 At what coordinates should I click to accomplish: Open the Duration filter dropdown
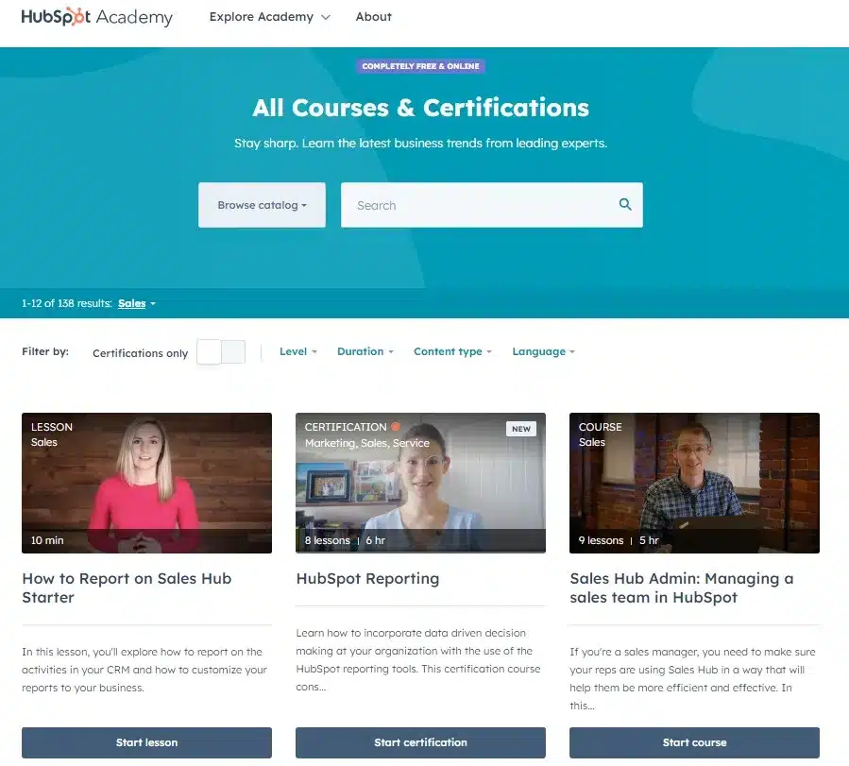click(365, 351)
